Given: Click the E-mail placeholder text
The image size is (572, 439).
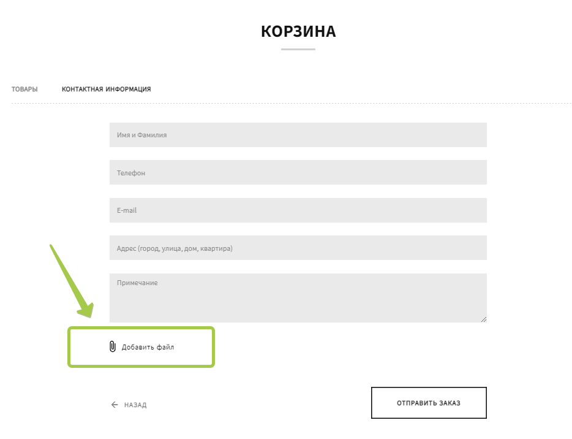Looking at the screenshot, I should tap(127, 210).
